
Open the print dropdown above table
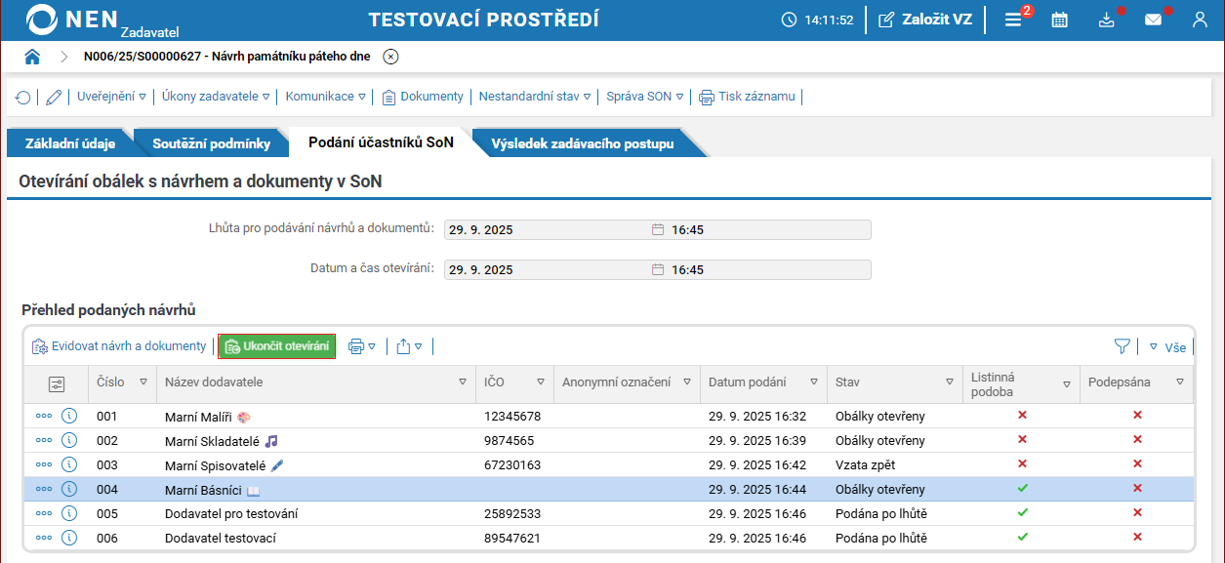pyautogui.click(x=361, y=346)
